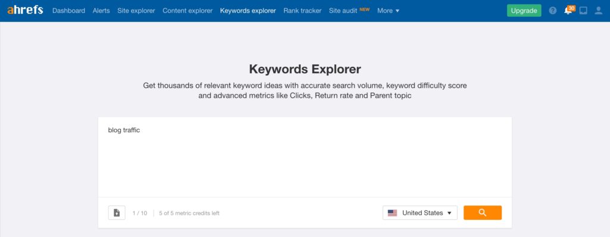Select Keywords explorer in top navigation
This screenshot has width=610, height=237.
(248, 11)
